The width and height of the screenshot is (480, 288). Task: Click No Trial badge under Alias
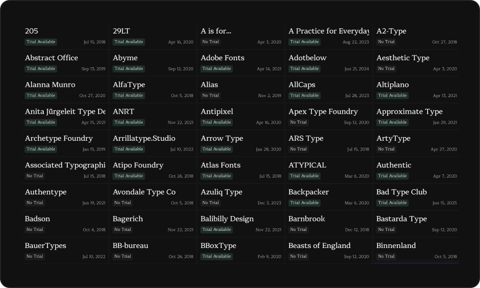(210, 95)
